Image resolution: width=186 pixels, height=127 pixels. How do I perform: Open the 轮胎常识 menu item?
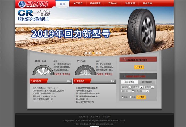tap(130, 3)
